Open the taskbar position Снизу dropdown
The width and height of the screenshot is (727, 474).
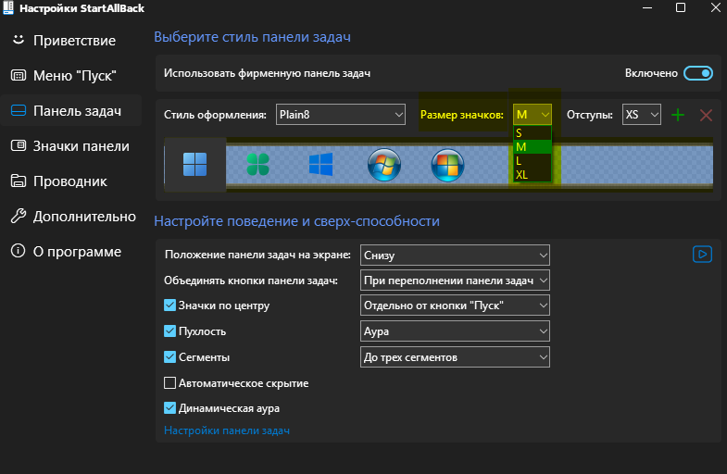(455, 256)
